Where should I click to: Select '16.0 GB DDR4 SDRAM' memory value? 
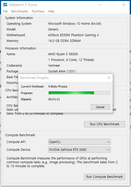pyautogui.click(x=64, y=41)
